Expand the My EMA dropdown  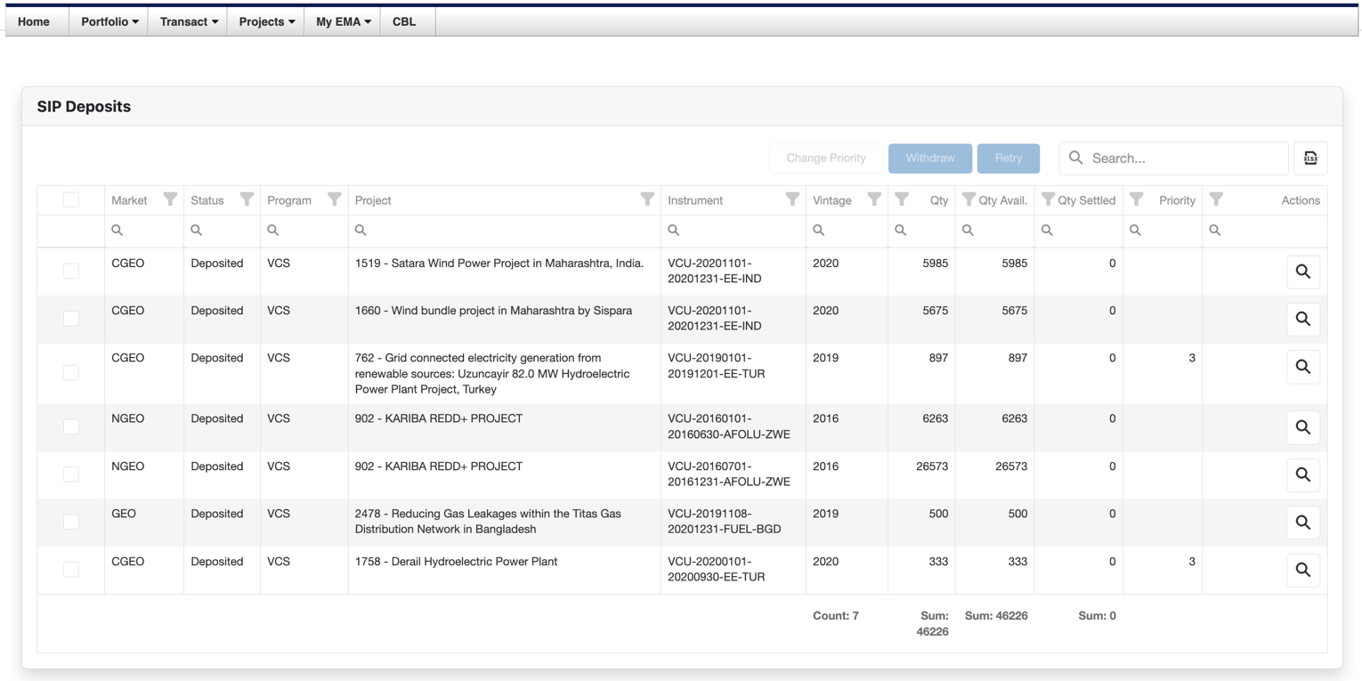point(343,21)
